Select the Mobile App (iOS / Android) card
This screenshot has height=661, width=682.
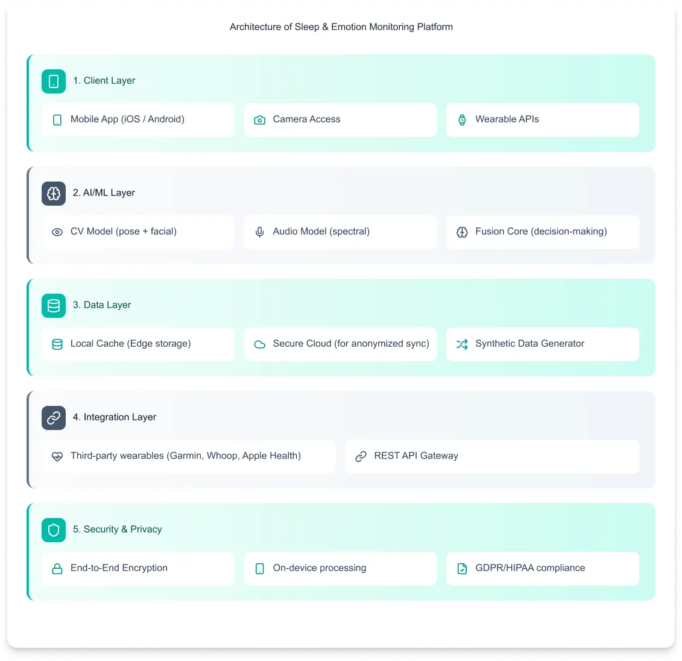point(138,120)
